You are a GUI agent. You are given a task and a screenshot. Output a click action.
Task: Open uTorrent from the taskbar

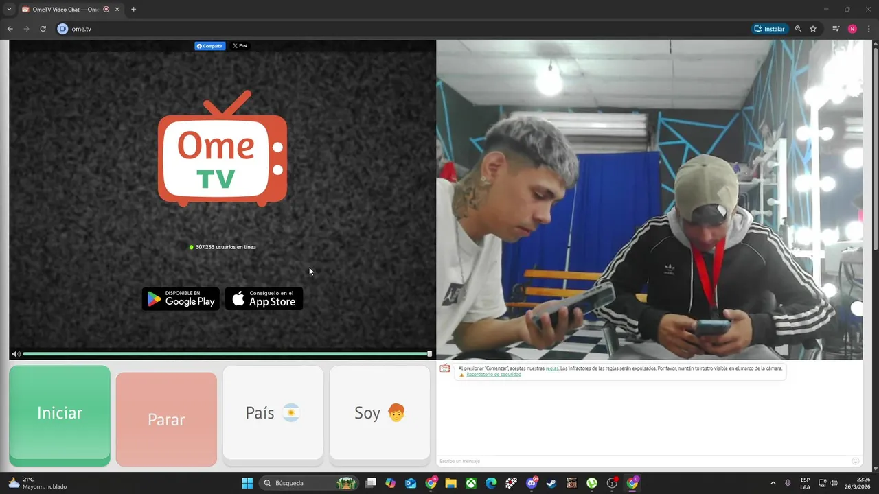pyautogui.click(x=592, y=483)
